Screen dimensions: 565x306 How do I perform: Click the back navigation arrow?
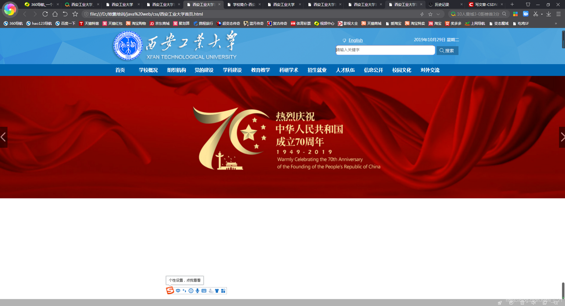tap(25, 14)
